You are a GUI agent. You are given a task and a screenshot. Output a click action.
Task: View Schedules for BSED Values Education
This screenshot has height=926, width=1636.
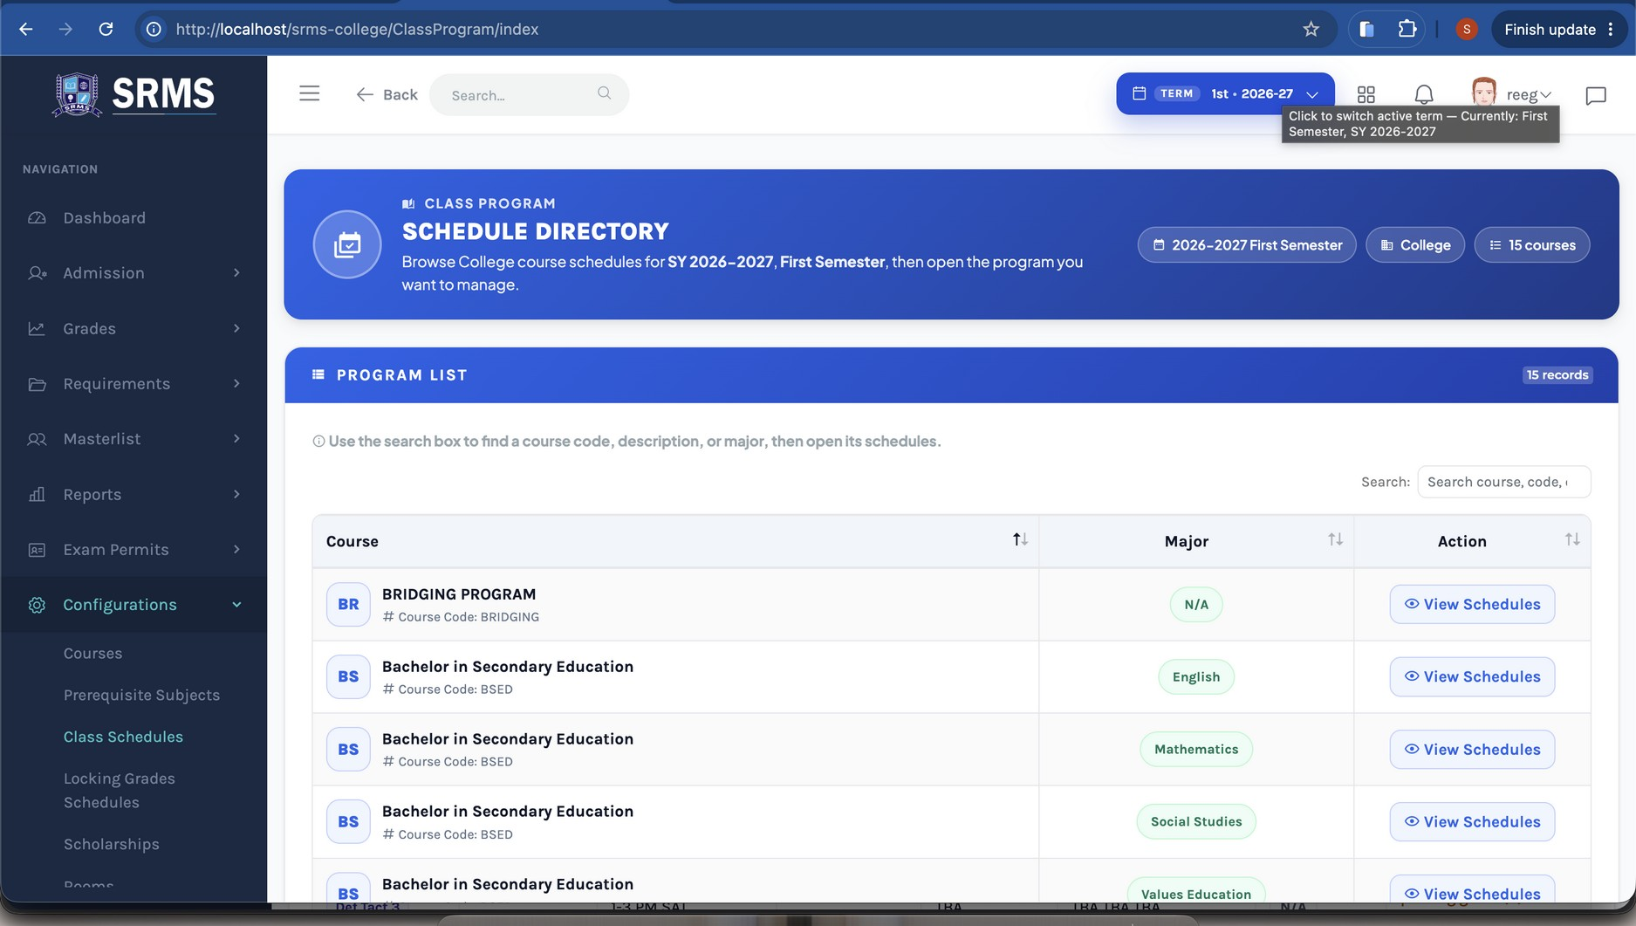click(1472, 891)
